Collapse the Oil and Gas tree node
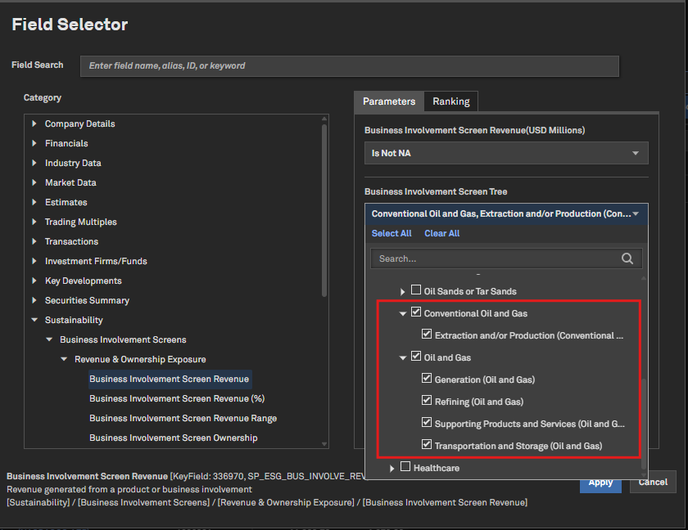 coord(403,357)
